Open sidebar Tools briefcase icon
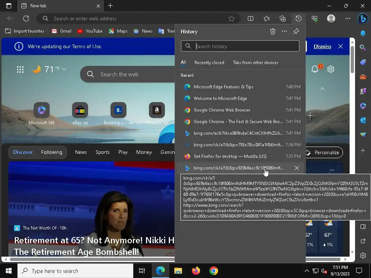This screenshot has width=371, height=278. coord(363,77)
